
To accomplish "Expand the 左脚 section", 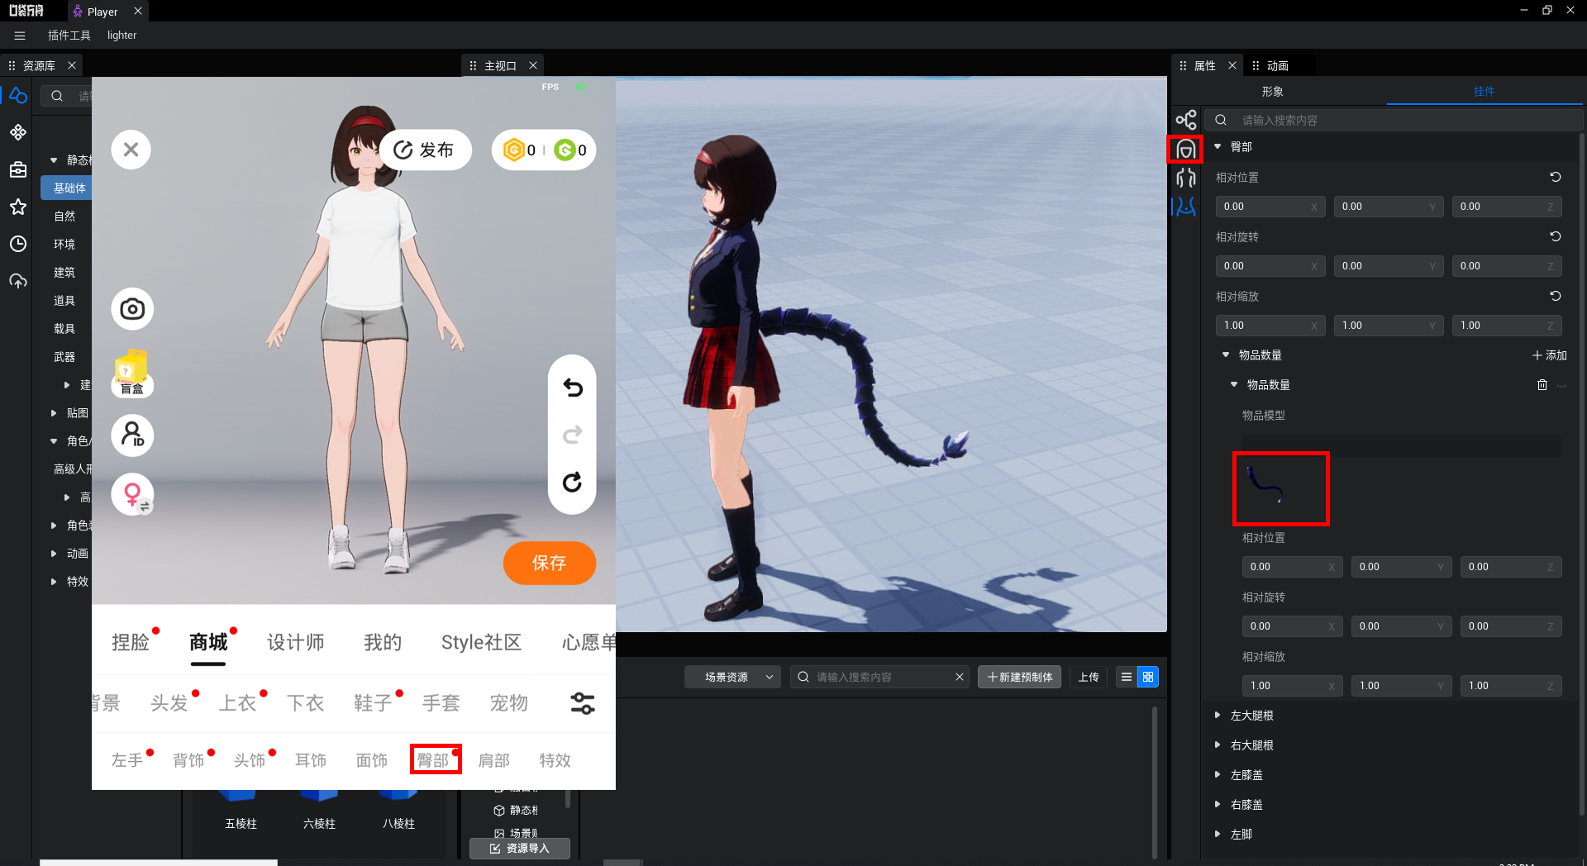I will 1218,834.
